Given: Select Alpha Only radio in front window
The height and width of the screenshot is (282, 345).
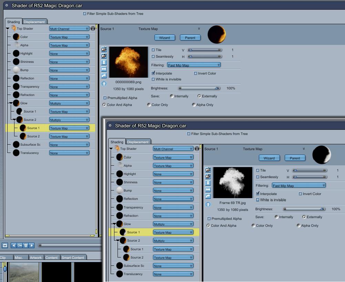Looking at the screenshot, I should pos(298,225).
